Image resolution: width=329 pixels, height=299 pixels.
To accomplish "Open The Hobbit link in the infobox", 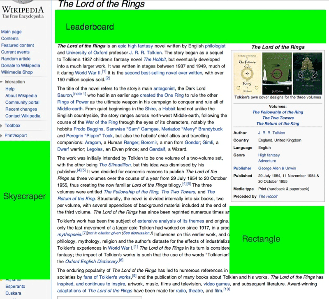I will point(268,196).
